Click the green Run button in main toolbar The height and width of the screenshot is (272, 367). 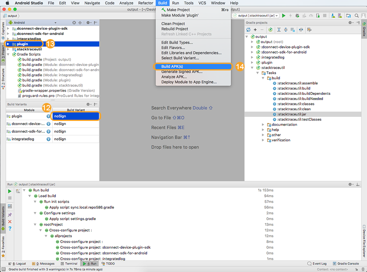(284, 15)
